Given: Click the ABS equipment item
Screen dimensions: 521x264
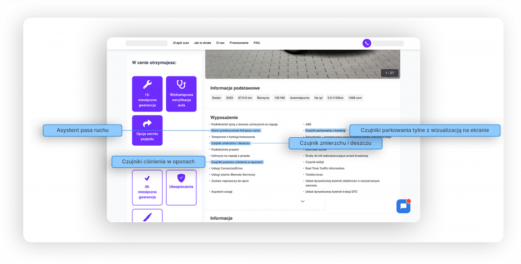Looking at the screenshot, I should point(308,125).
